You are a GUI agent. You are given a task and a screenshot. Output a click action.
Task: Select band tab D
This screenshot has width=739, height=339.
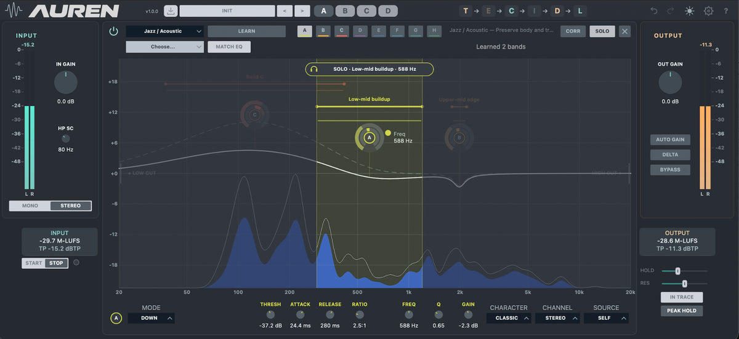360,31
